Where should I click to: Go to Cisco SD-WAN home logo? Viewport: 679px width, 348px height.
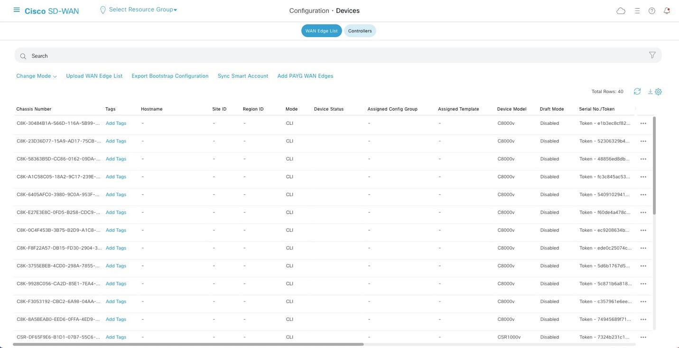[52, 11]
